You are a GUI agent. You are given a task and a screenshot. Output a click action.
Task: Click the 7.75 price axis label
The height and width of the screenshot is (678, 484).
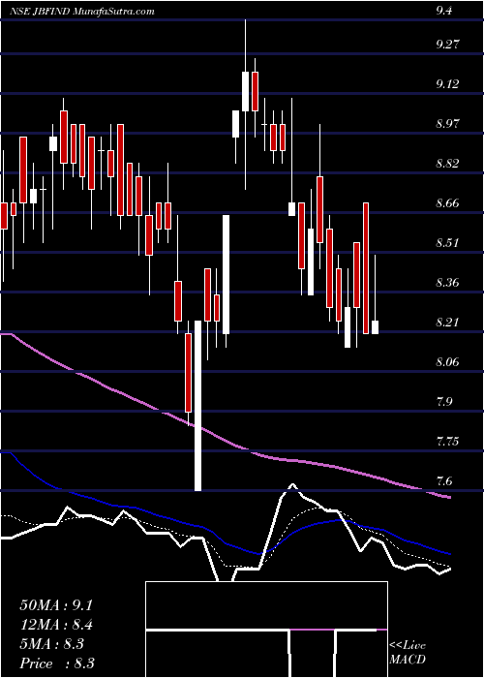pos(448,442)
